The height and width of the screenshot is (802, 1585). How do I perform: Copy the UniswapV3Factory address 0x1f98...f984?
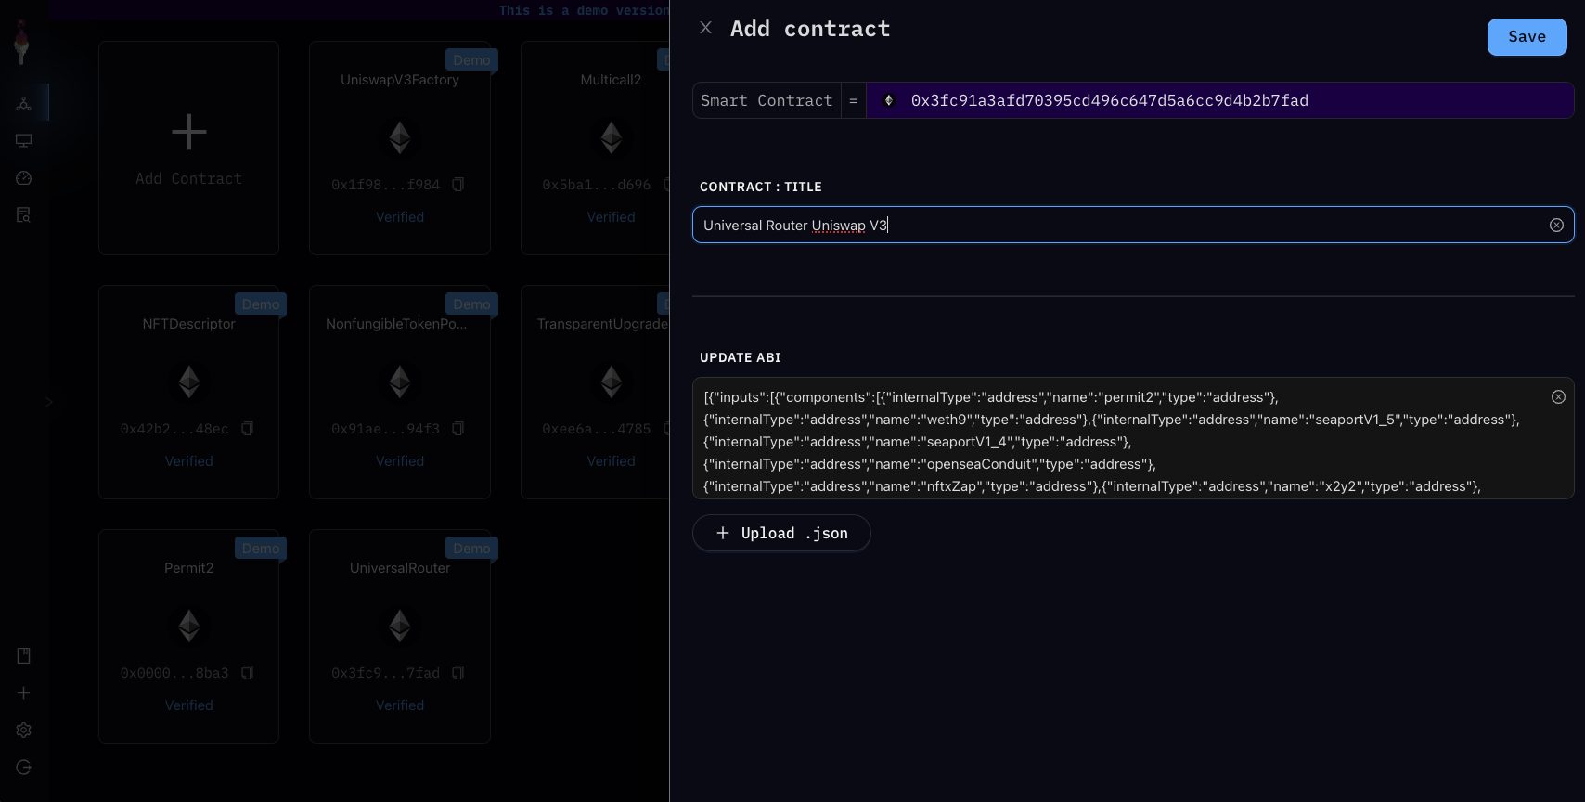458,185
